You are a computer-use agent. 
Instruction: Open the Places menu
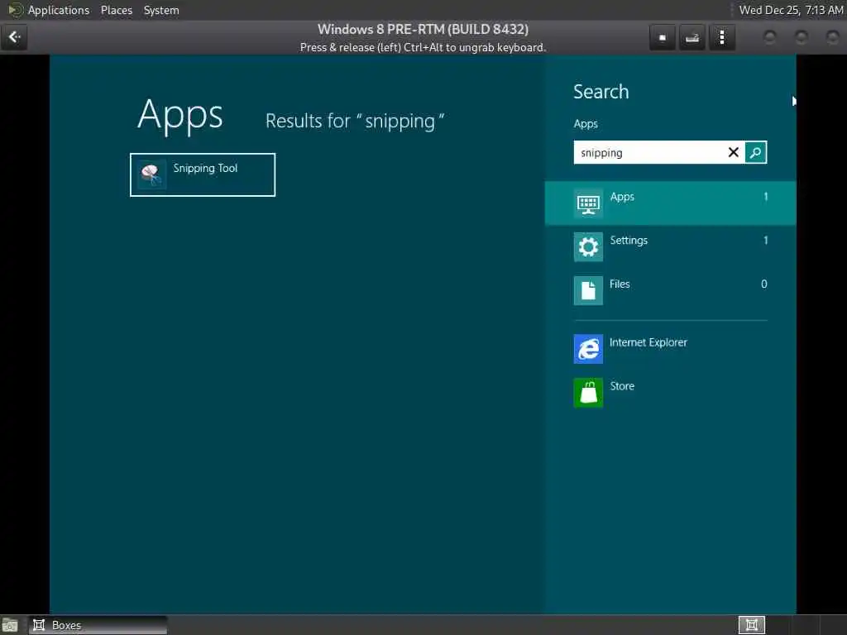coord(116,10)
